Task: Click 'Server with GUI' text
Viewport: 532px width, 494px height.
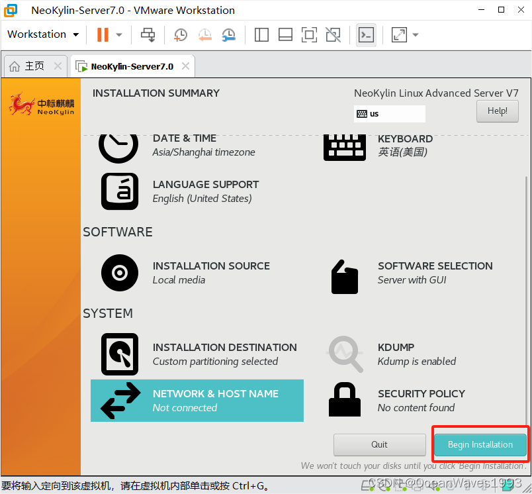Action: pyautogui.click(x=412, y=279)
